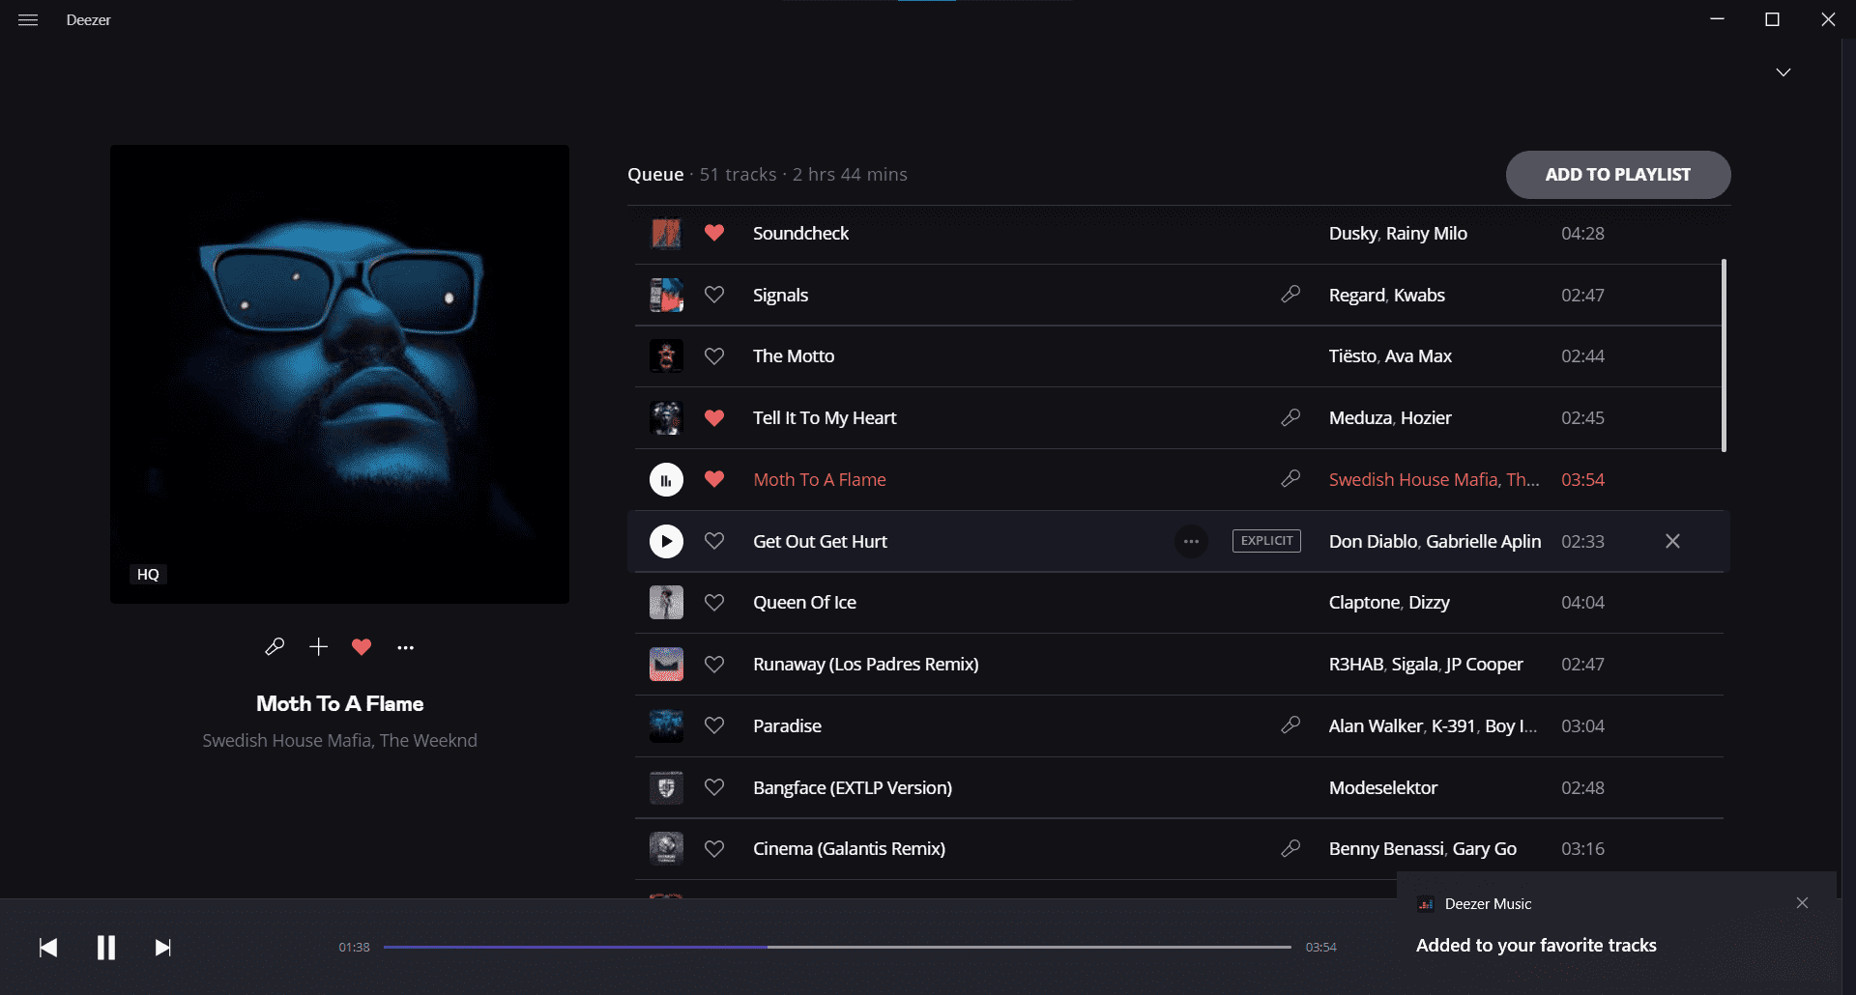Unfavorite Tell It To My Heart
The height and width of the screenshot is (995, 1856).
click(x=714, y=418)
